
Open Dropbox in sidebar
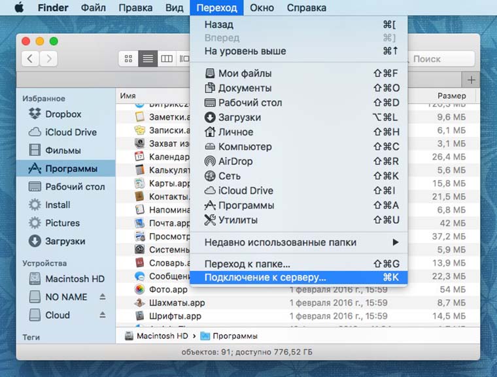coord(66,114)
